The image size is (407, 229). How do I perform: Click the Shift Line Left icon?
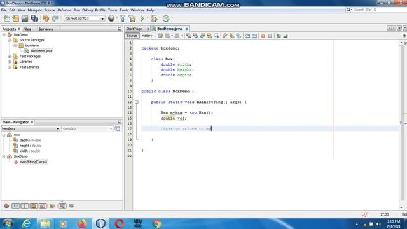click(x=247, y=36)
